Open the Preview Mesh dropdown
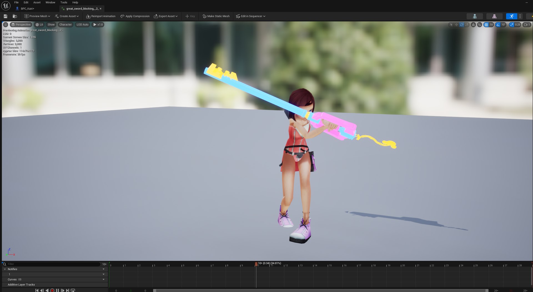The width and height of the screenshot is (533, 292). point(37,16)
